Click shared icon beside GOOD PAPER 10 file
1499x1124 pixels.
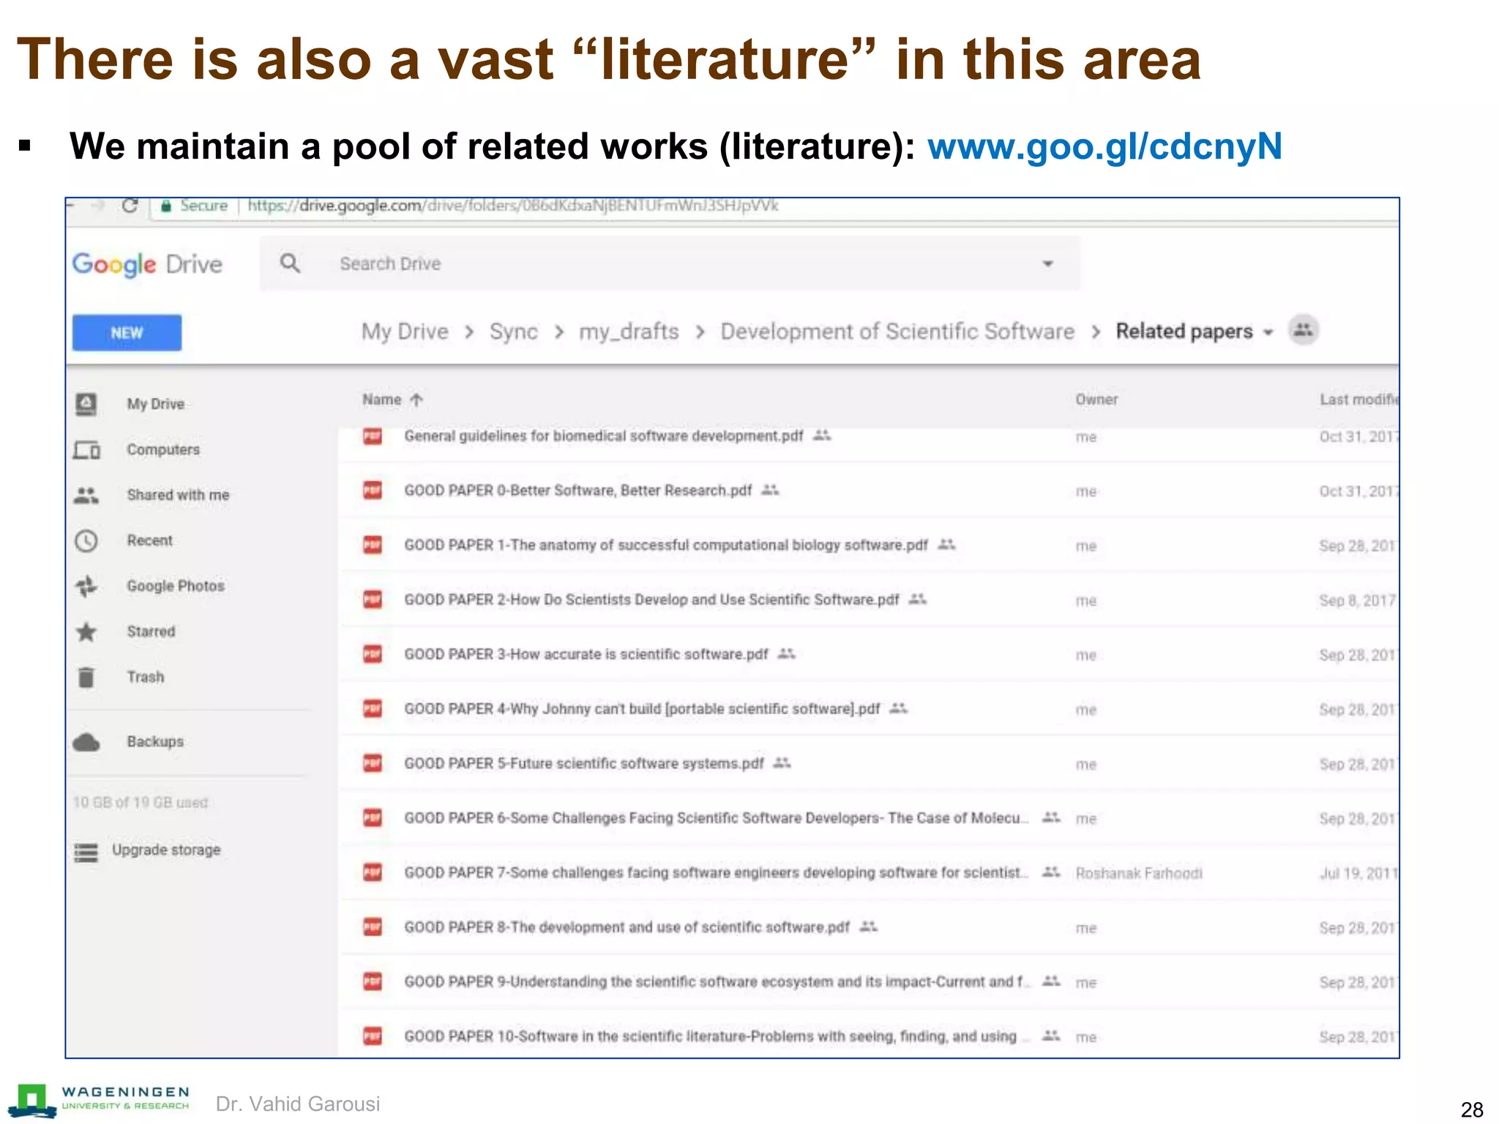[1051, 1035]
